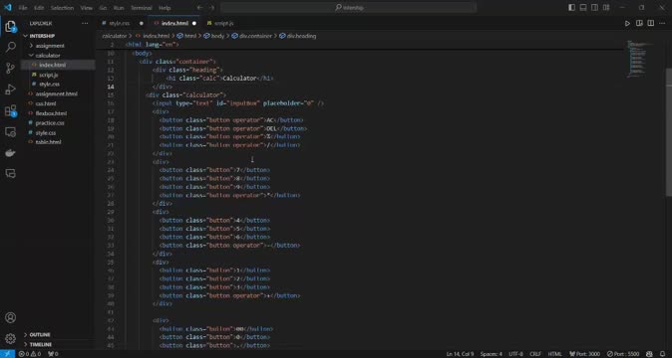Run the file with the play icon
Screen dimensions: 672x358
pos(627,24)
